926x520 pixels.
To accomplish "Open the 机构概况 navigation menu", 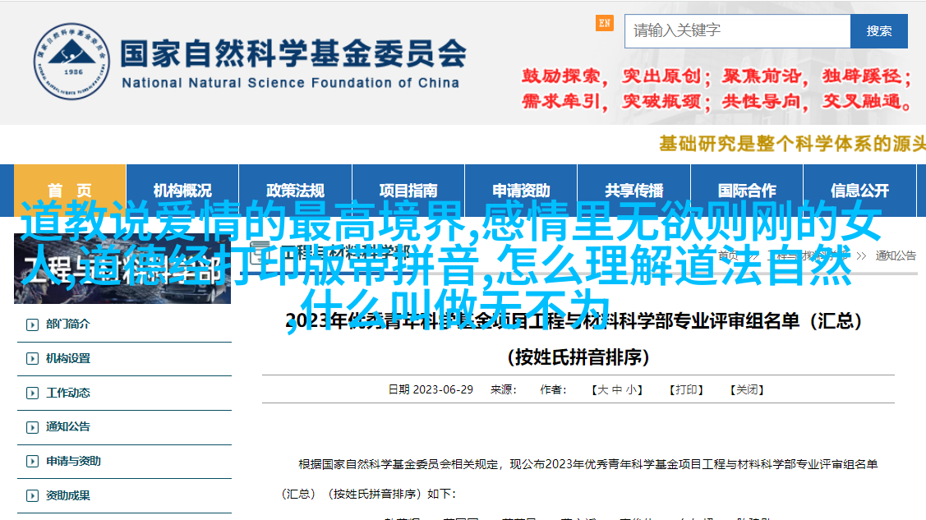I will pos(182,191).
